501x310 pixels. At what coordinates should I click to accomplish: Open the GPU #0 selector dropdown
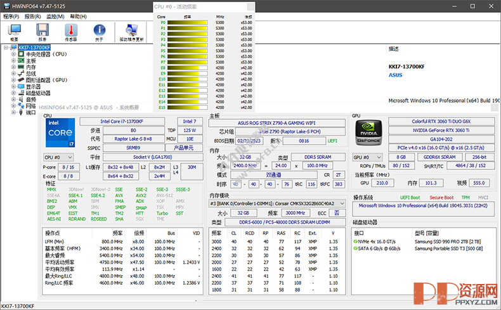[x=367, y=157]
